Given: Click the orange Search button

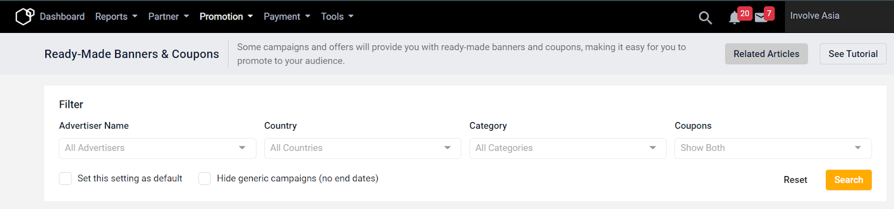Looking at the screenshot, I should [849, 180].
